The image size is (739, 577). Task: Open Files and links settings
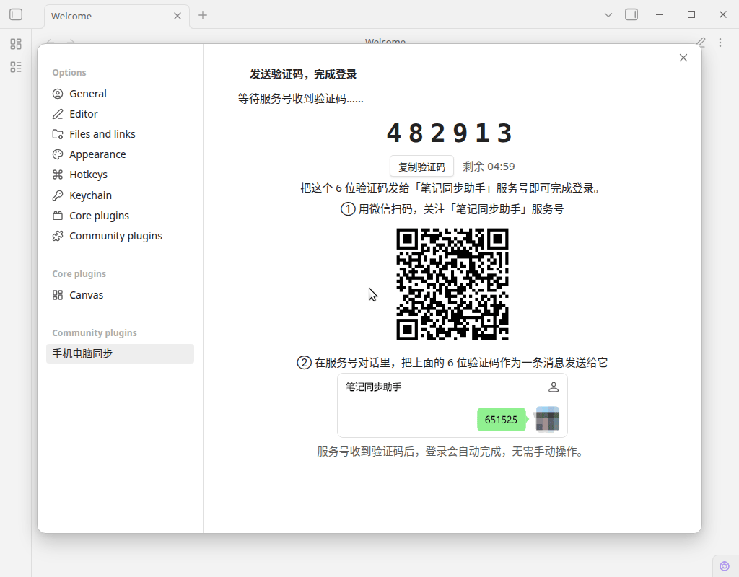120,134
